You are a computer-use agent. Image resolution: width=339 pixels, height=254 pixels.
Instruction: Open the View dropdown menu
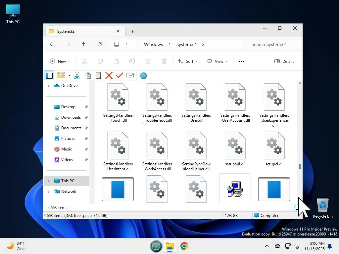[x=217, y=61]
